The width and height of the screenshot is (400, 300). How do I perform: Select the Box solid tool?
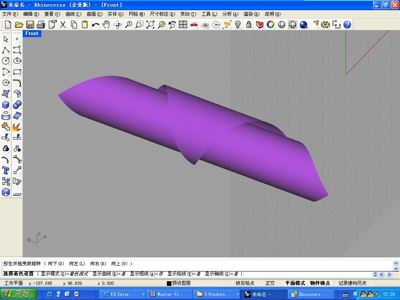click(6, 105)
